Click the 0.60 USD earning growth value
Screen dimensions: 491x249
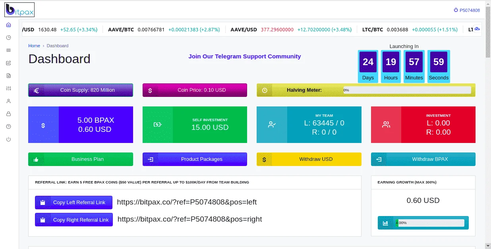click(x=423, y=201)
